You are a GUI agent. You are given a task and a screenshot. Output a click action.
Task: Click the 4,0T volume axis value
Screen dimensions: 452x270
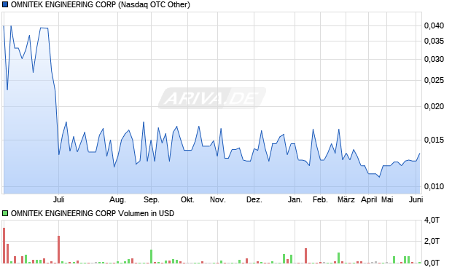point(432,221)
